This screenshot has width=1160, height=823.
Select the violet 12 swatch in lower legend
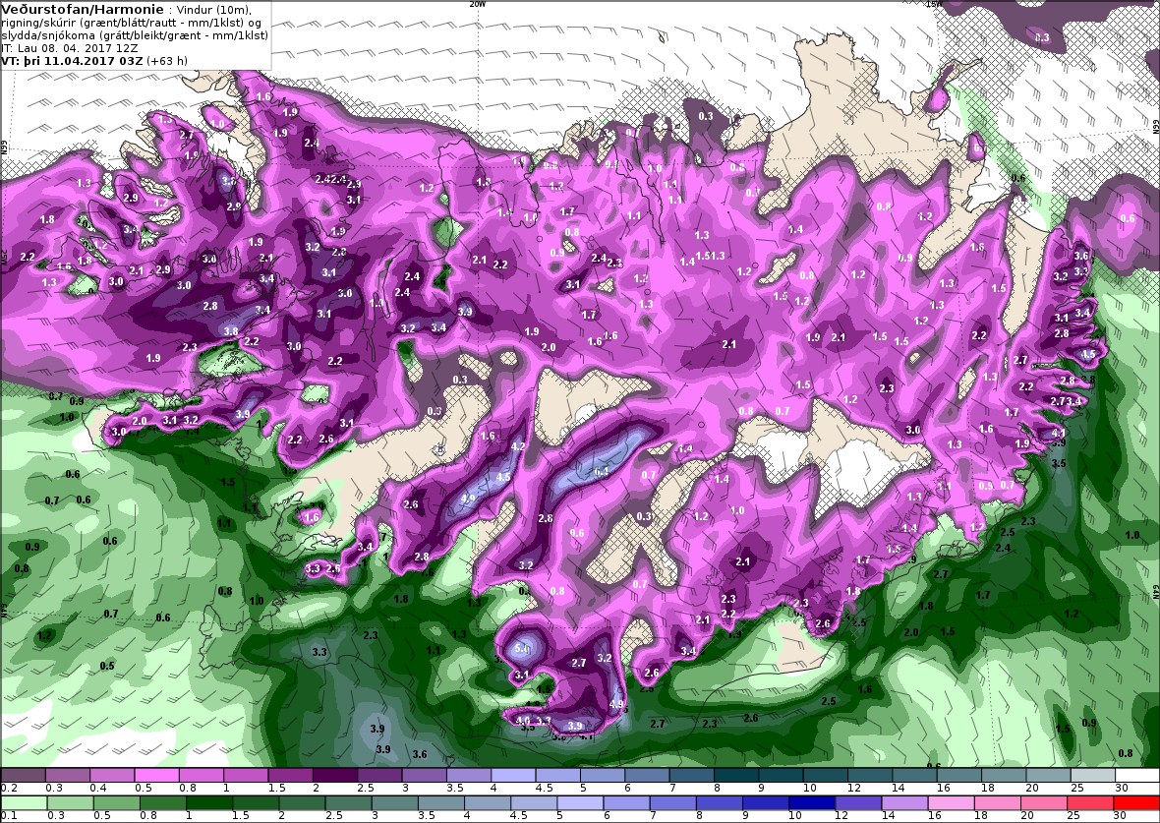[x=857, y=803]
